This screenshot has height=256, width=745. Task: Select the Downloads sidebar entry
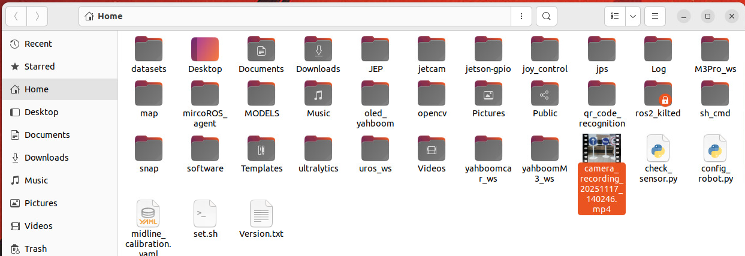[x=46, y=158]
